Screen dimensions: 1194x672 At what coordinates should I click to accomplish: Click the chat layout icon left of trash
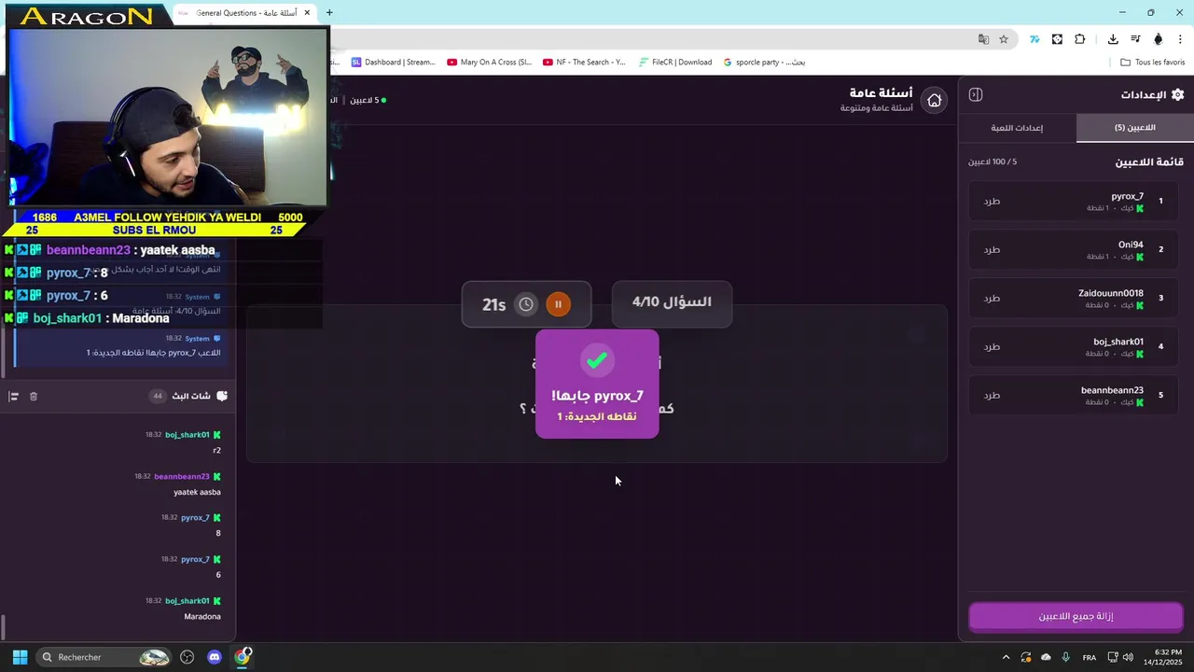click(x=13, y=396)
